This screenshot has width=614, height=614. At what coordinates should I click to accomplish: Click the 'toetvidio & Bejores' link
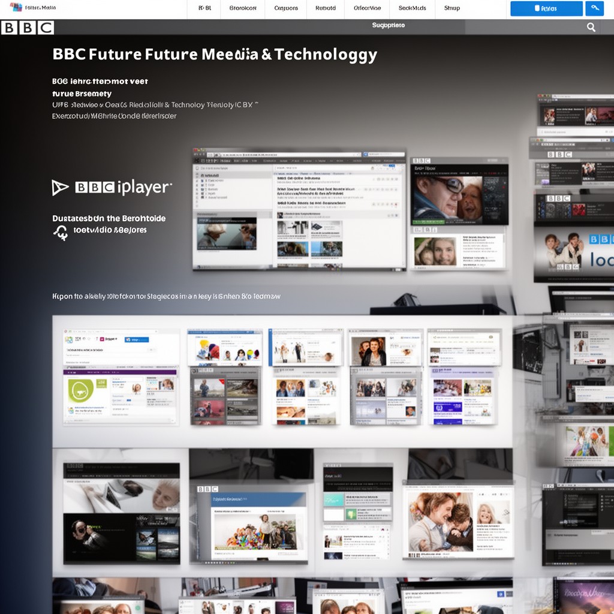pos(110,230)
